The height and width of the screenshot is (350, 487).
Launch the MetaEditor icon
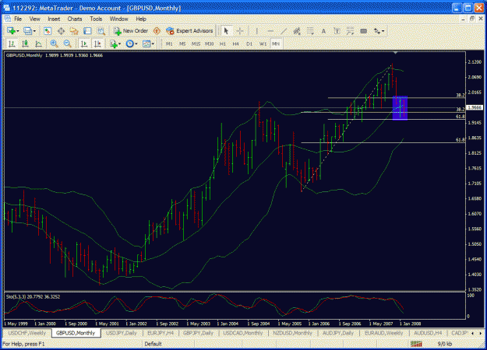[x=157, y=31]
